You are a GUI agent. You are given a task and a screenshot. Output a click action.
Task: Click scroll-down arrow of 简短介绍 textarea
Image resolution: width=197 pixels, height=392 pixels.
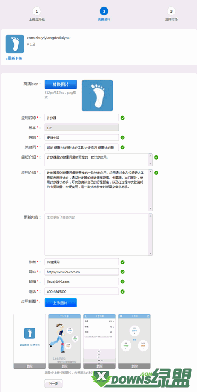point(150,164)
